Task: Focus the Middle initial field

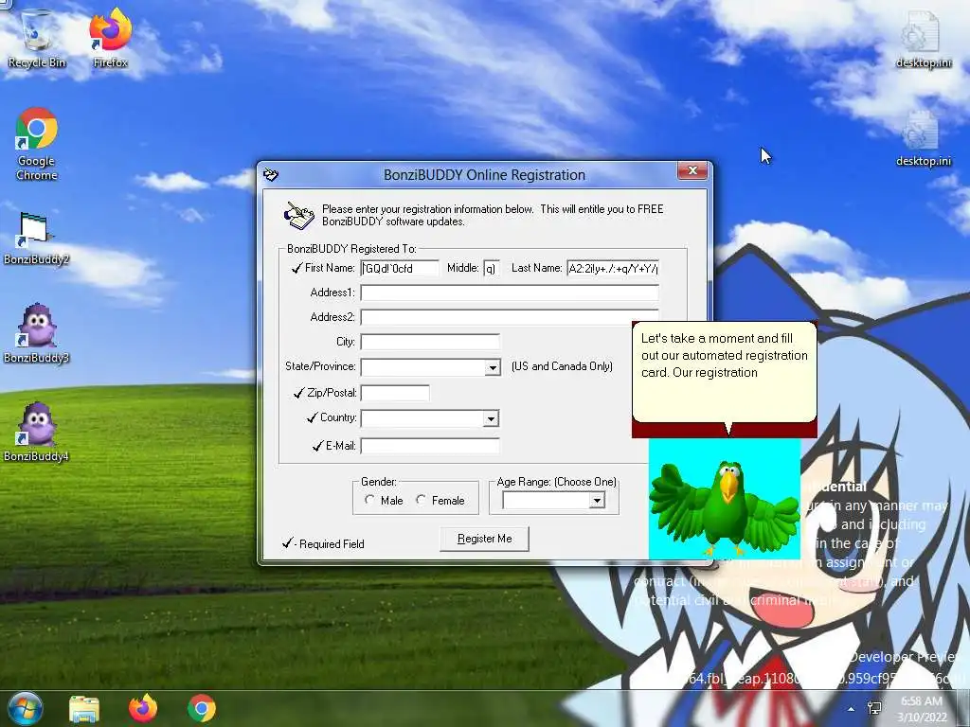Action: click(x=492, y=268)
